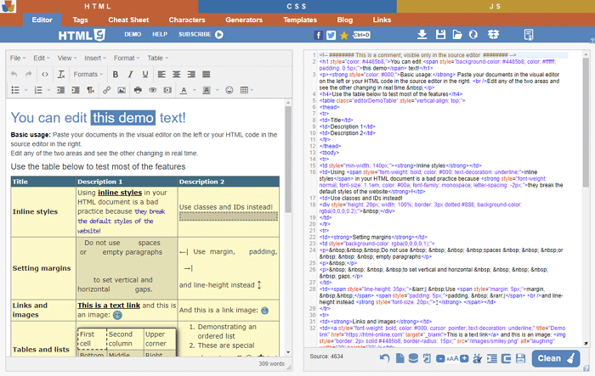Toggle the preview eye icon
The image size is (595, 376).
[x=153, y=90]
